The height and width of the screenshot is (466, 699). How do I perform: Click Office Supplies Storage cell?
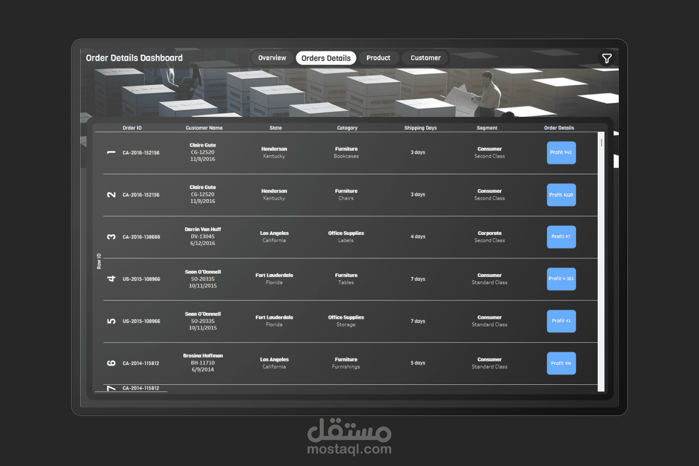(x=346, y=321)
